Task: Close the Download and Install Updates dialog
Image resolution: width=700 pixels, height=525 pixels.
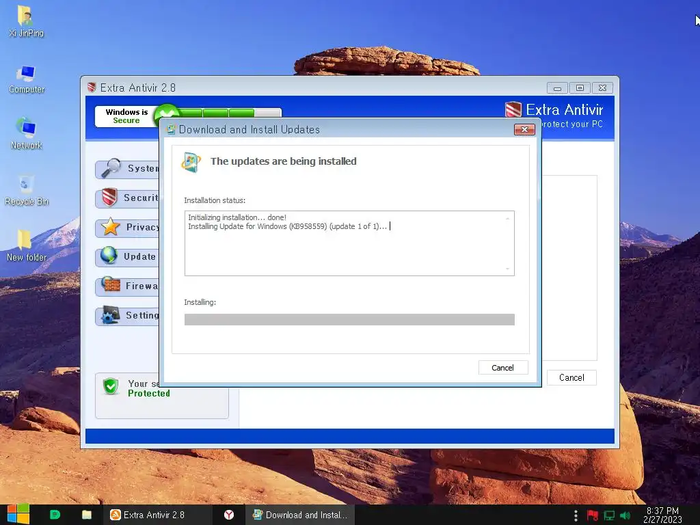Action: pos(524,129)
